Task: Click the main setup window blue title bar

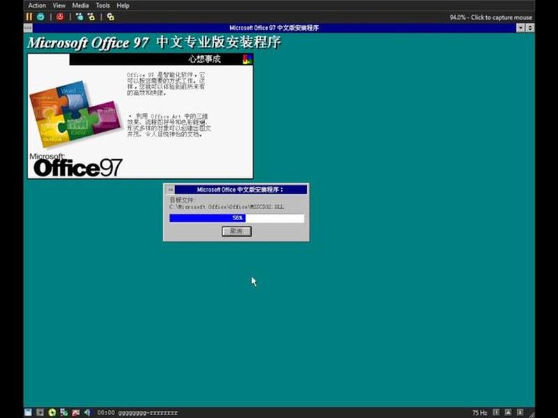Action: pyautogui.click(x=274, y=28)
